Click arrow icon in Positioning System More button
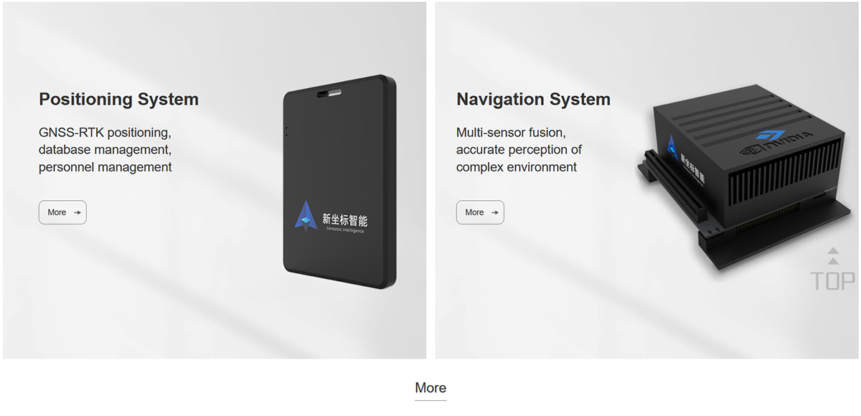 click(x=77, y=212)
